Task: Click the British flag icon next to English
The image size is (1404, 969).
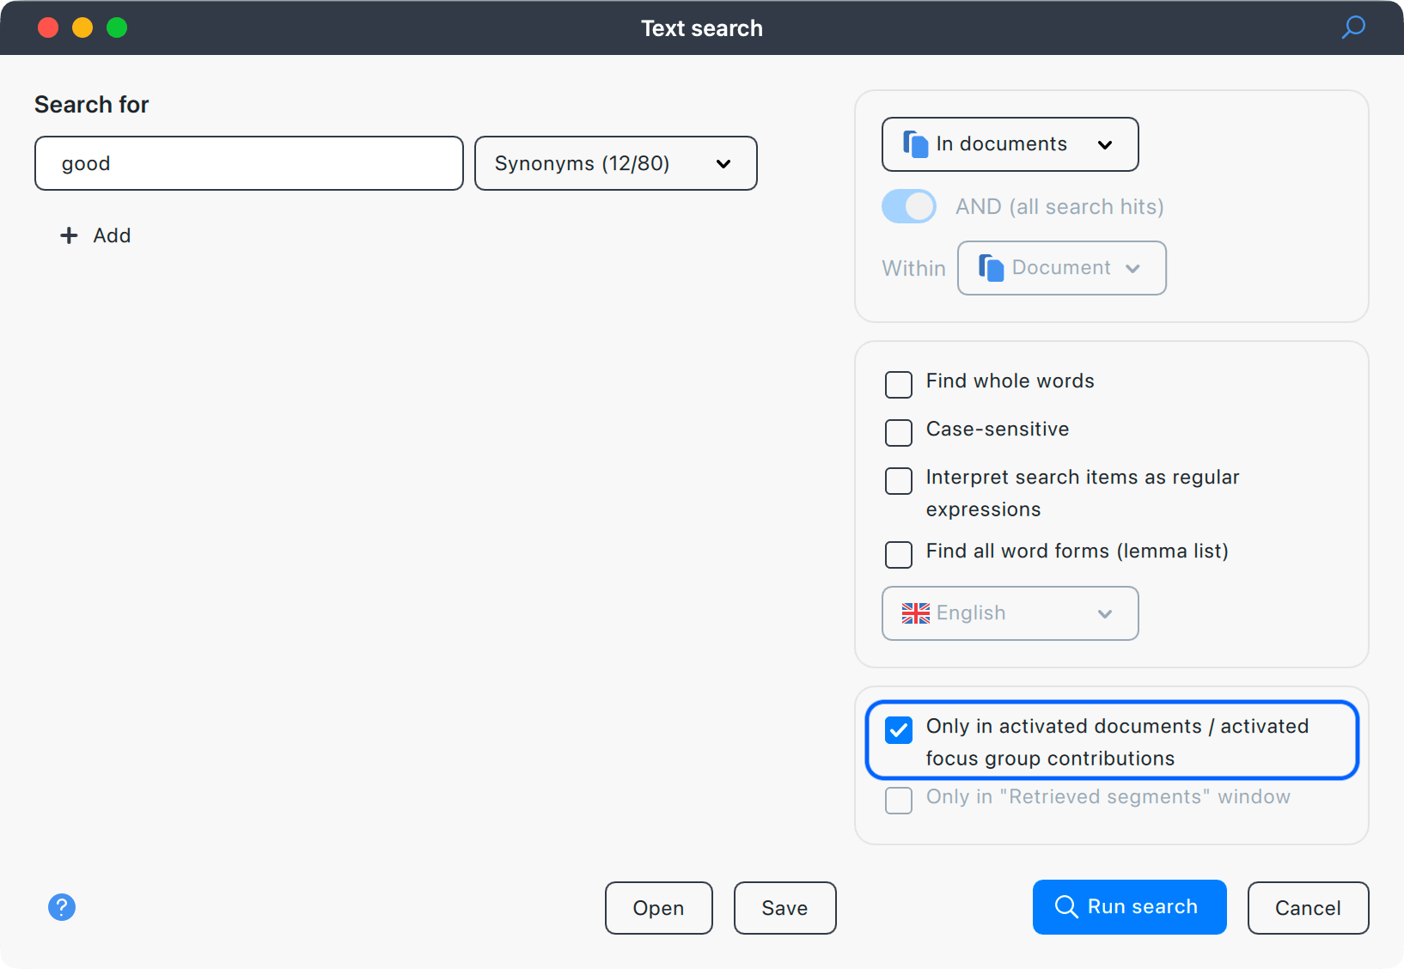Action: pyautogui.click(x=916, y=612)
